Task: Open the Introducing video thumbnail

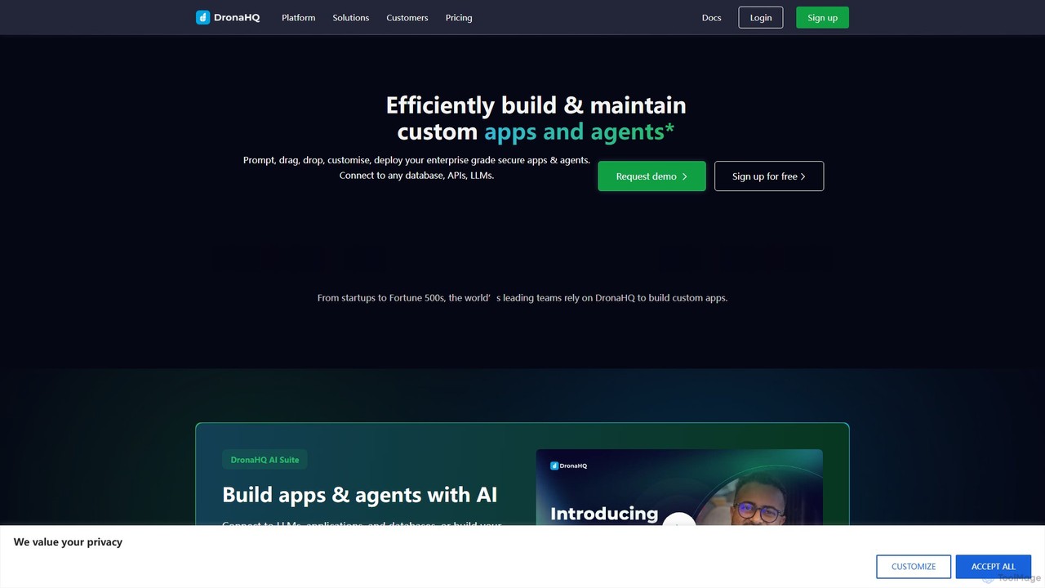Action: [679, 488]
